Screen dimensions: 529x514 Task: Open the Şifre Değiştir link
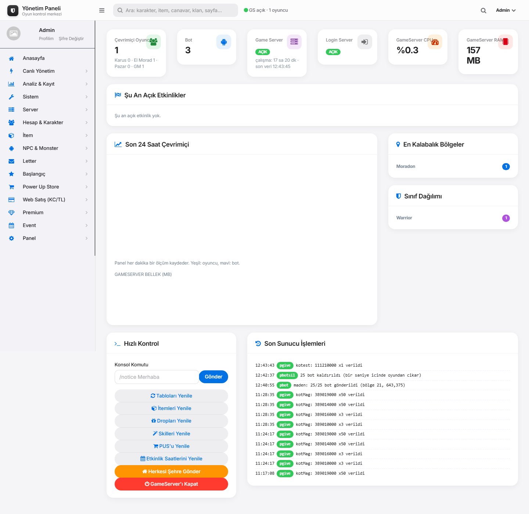[71, 39]
